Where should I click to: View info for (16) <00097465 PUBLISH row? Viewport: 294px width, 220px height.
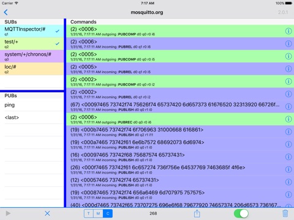click(288, 157)
